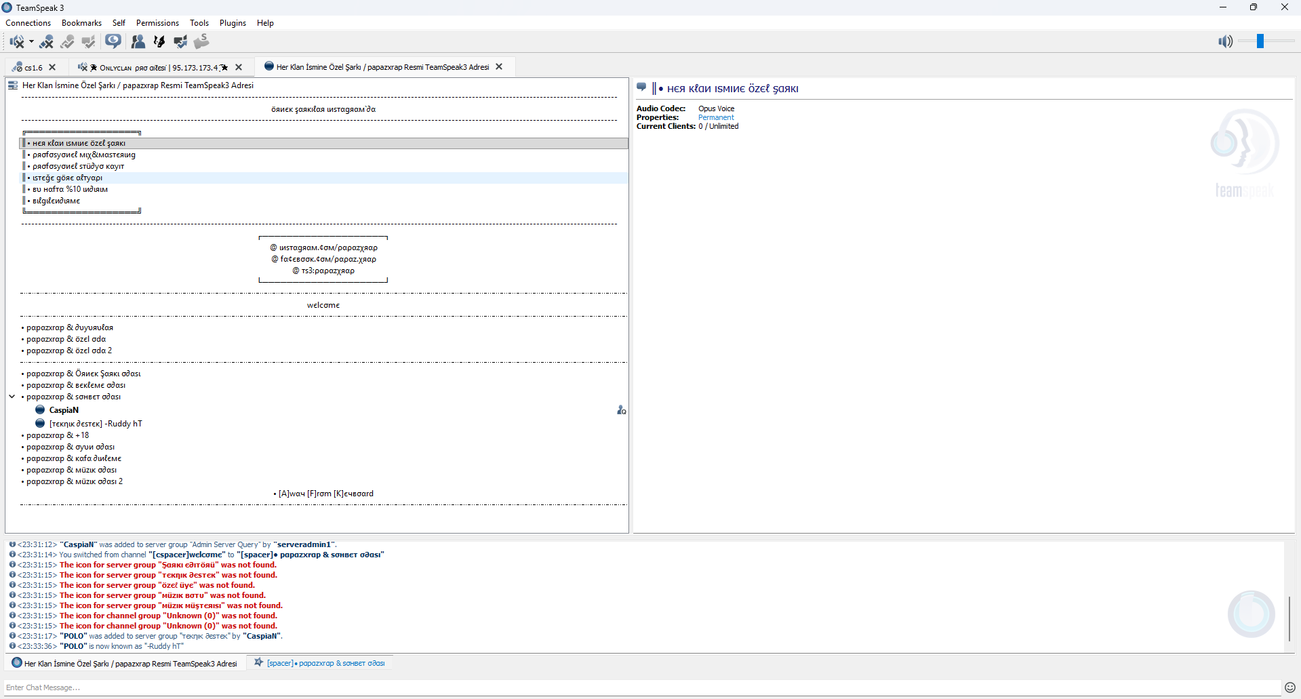Click the blue speech bubble eye icon

pyautogui.click(x=113, y=41)
